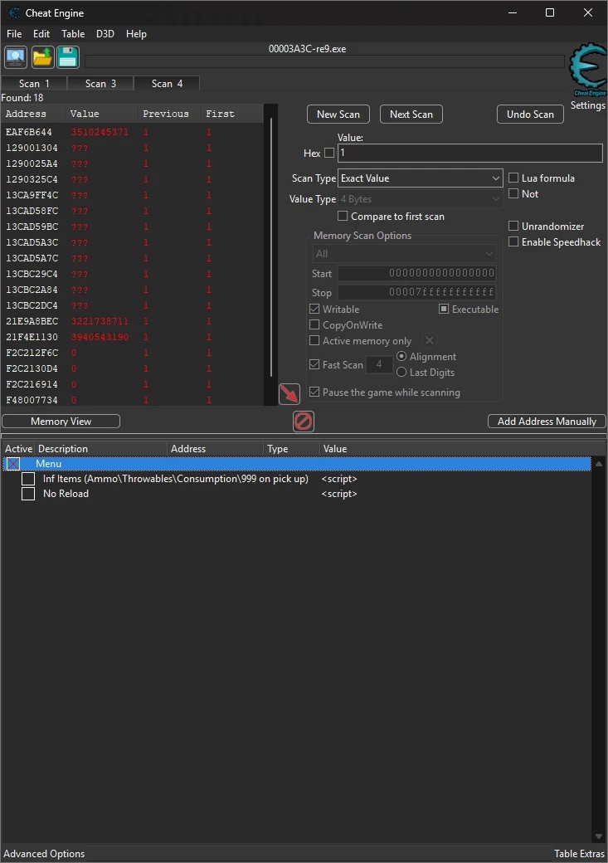
Task: Open the Help menu
Action: click(137, 34)
